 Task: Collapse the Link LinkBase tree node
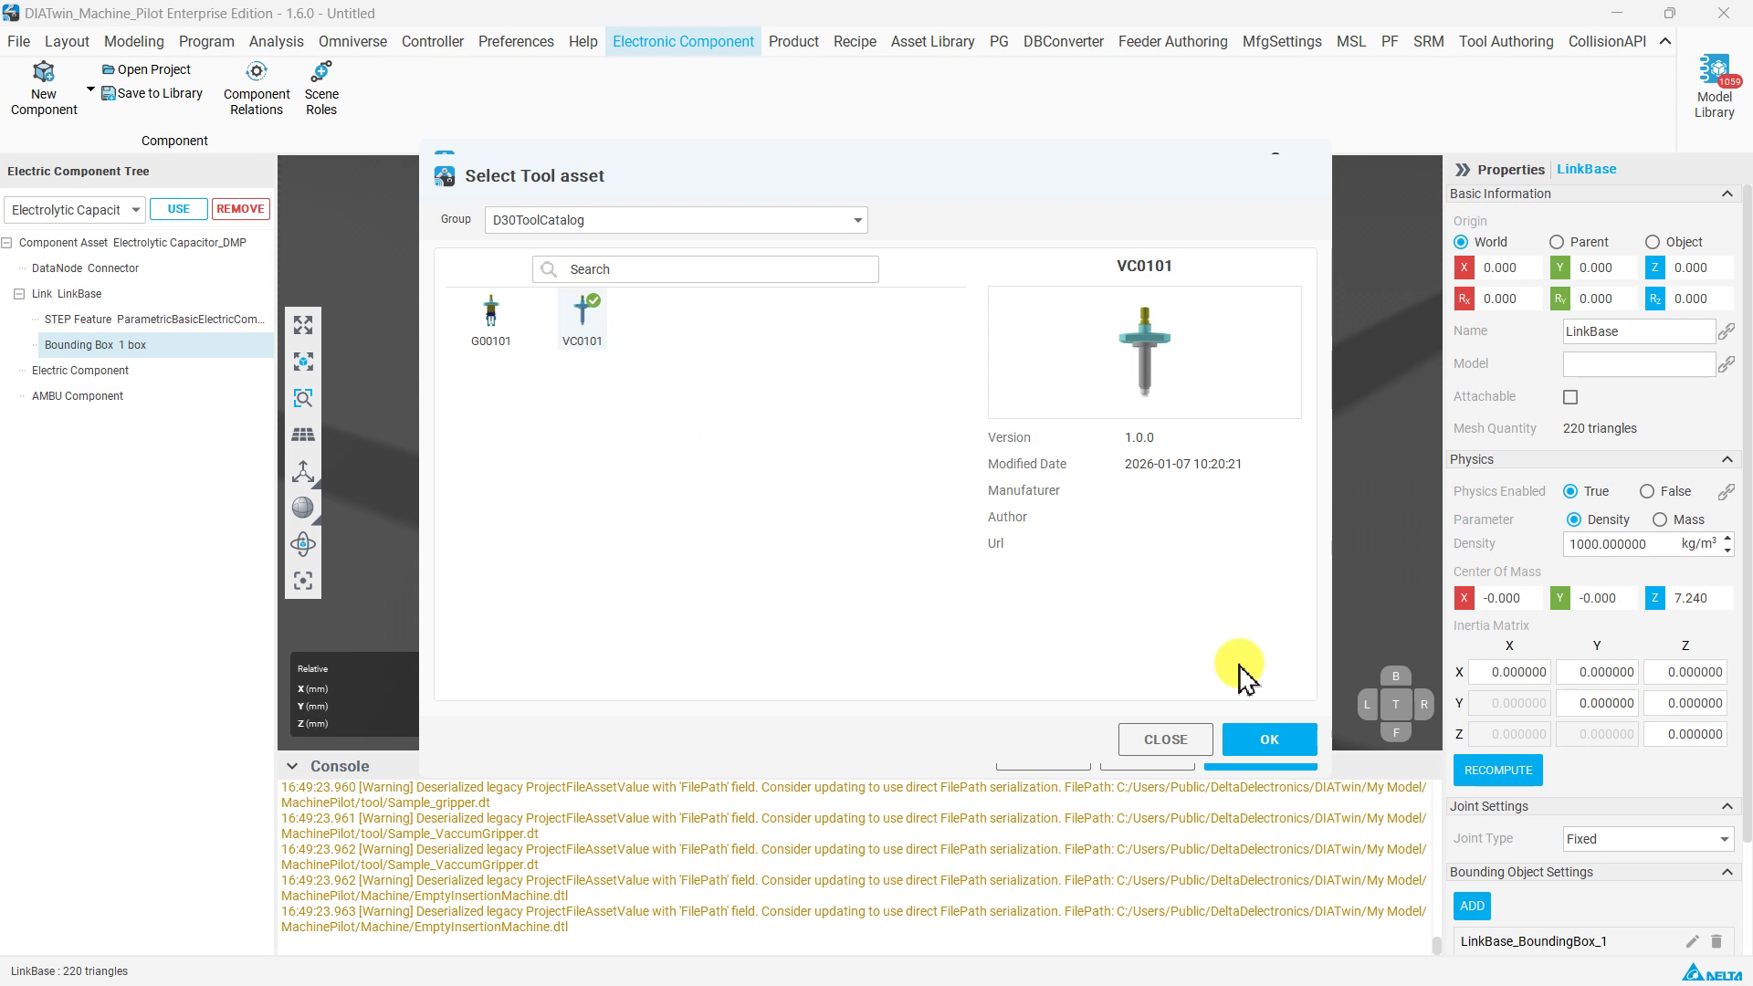click(19, 294)
